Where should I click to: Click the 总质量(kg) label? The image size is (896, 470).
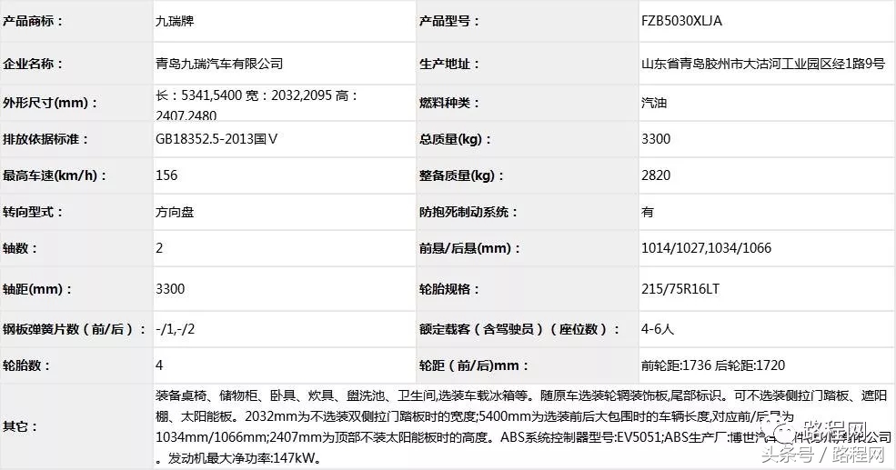point(456,139)
